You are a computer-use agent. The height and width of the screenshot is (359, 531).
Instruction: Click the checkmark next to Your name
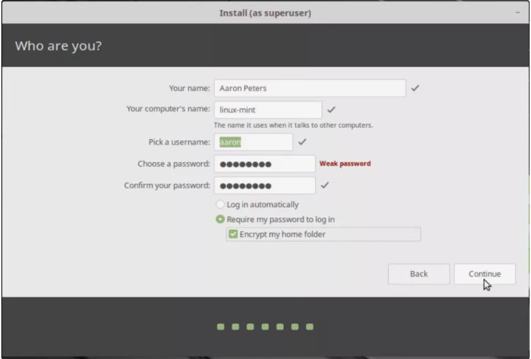coord(415,88)
